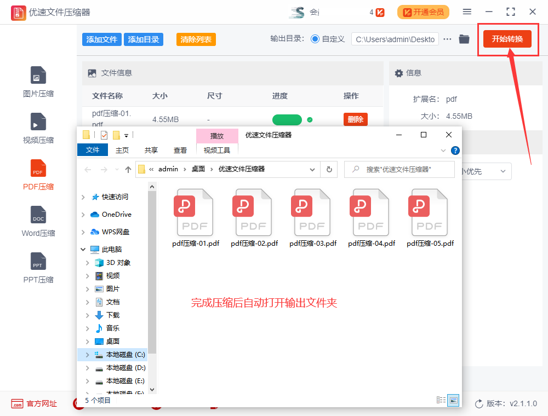Open the 视频工具 ribbon tab

(x=217, y=150)
